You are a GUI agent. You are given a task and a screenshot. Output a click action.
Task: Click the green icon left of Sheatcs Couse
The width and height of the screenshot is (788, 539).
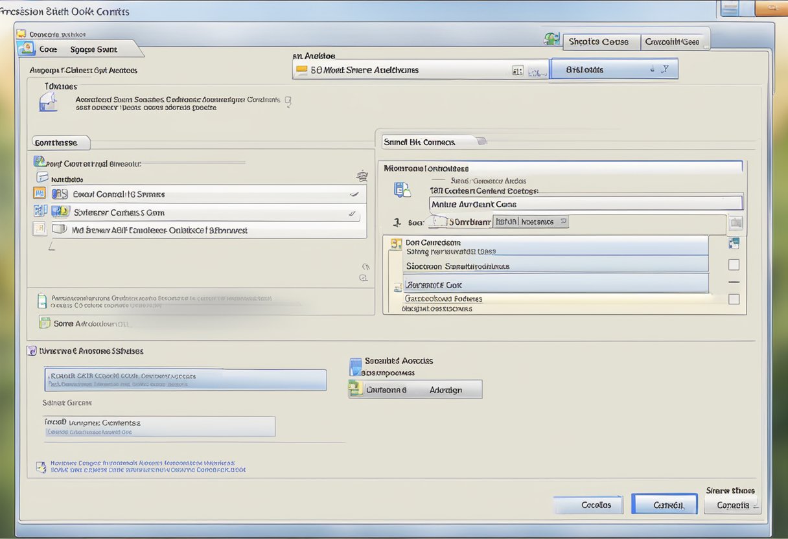(551, 40)
